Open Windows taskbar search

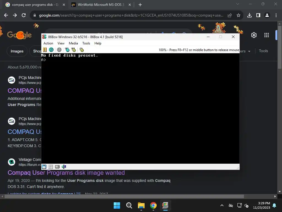pos(129,205)
